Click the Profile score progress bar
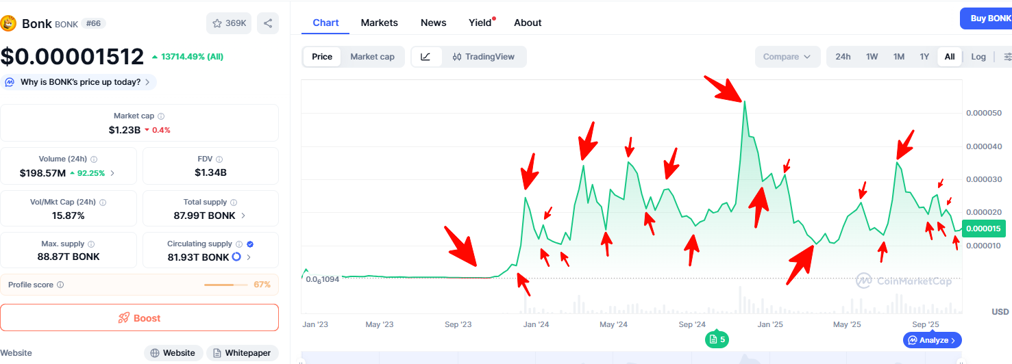Viewport: 1012px width, 364px height. click(x=227, y=285)
